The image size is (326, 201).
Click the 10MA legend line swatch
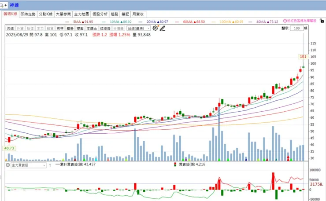click(104, 22)
